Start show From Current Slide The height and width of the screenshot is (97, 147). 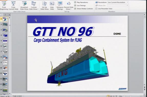pos(13,6)
